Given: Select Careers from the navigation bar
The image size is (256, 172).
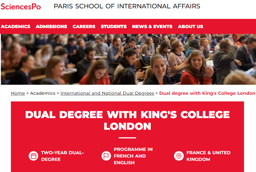Looking at the screenshot, I should coord(84,26).
